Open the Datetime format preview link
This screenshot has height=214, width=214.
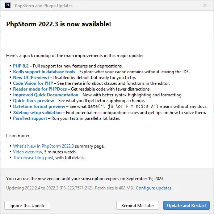click(x=39, y=106)
